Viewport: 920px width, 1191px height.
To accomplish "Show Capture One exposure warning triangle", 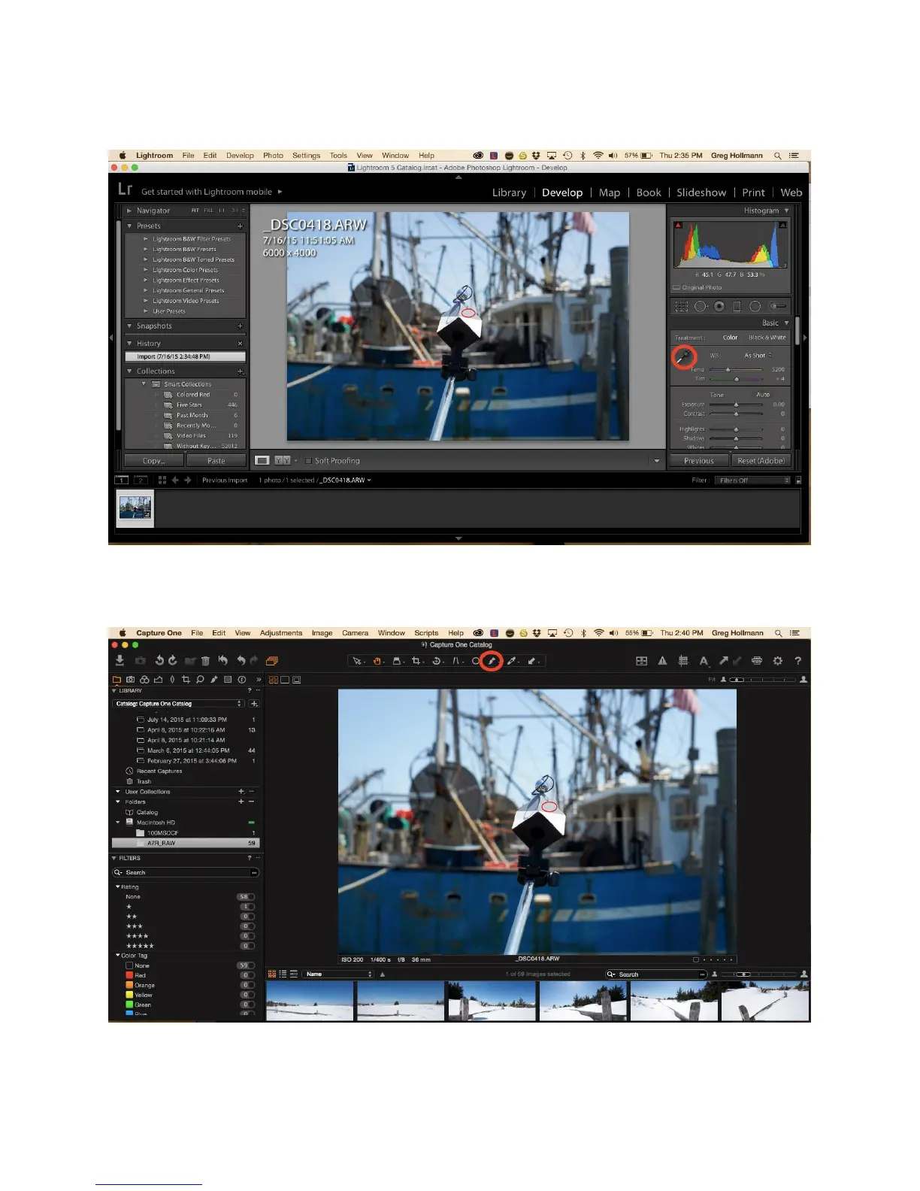I will (662, 661).
